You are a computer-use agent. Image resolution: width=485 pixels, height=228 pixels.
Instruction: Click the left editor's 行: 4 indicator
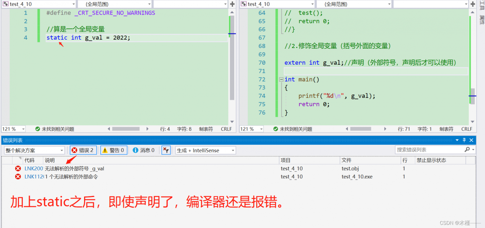tap(165, 129)
